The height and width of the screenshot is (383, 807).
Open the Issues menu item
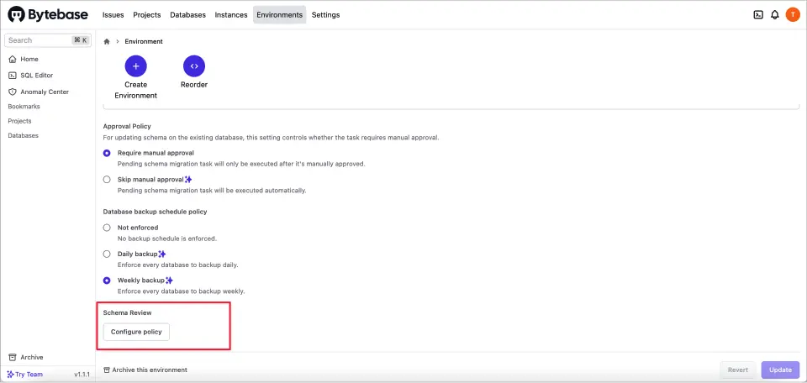[x=113, y=15]
